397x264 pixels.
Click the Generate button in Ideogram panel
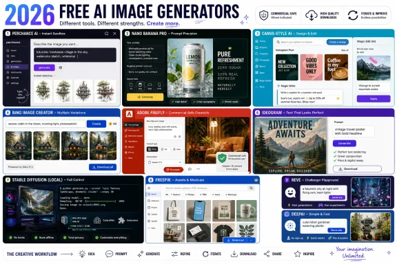[345, 143]
